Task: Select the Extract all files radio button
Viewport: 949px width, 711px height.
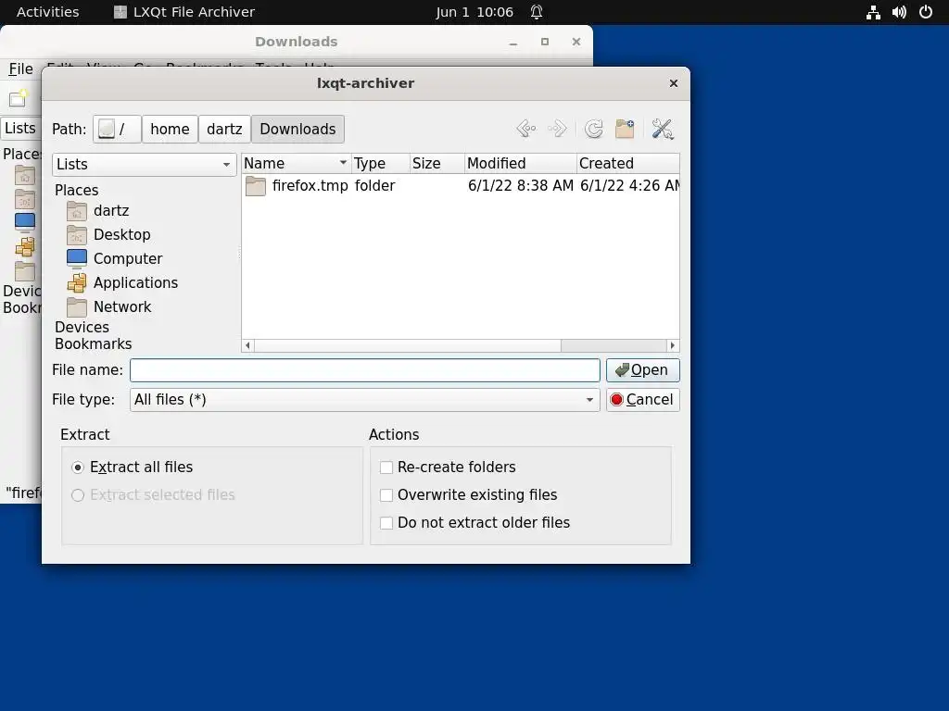Action: click(78, 468)
